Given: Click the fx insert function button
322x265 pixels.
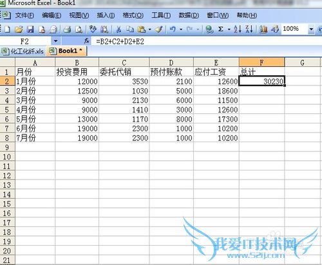Looking at the screenshot, I should tap(86, 41).
